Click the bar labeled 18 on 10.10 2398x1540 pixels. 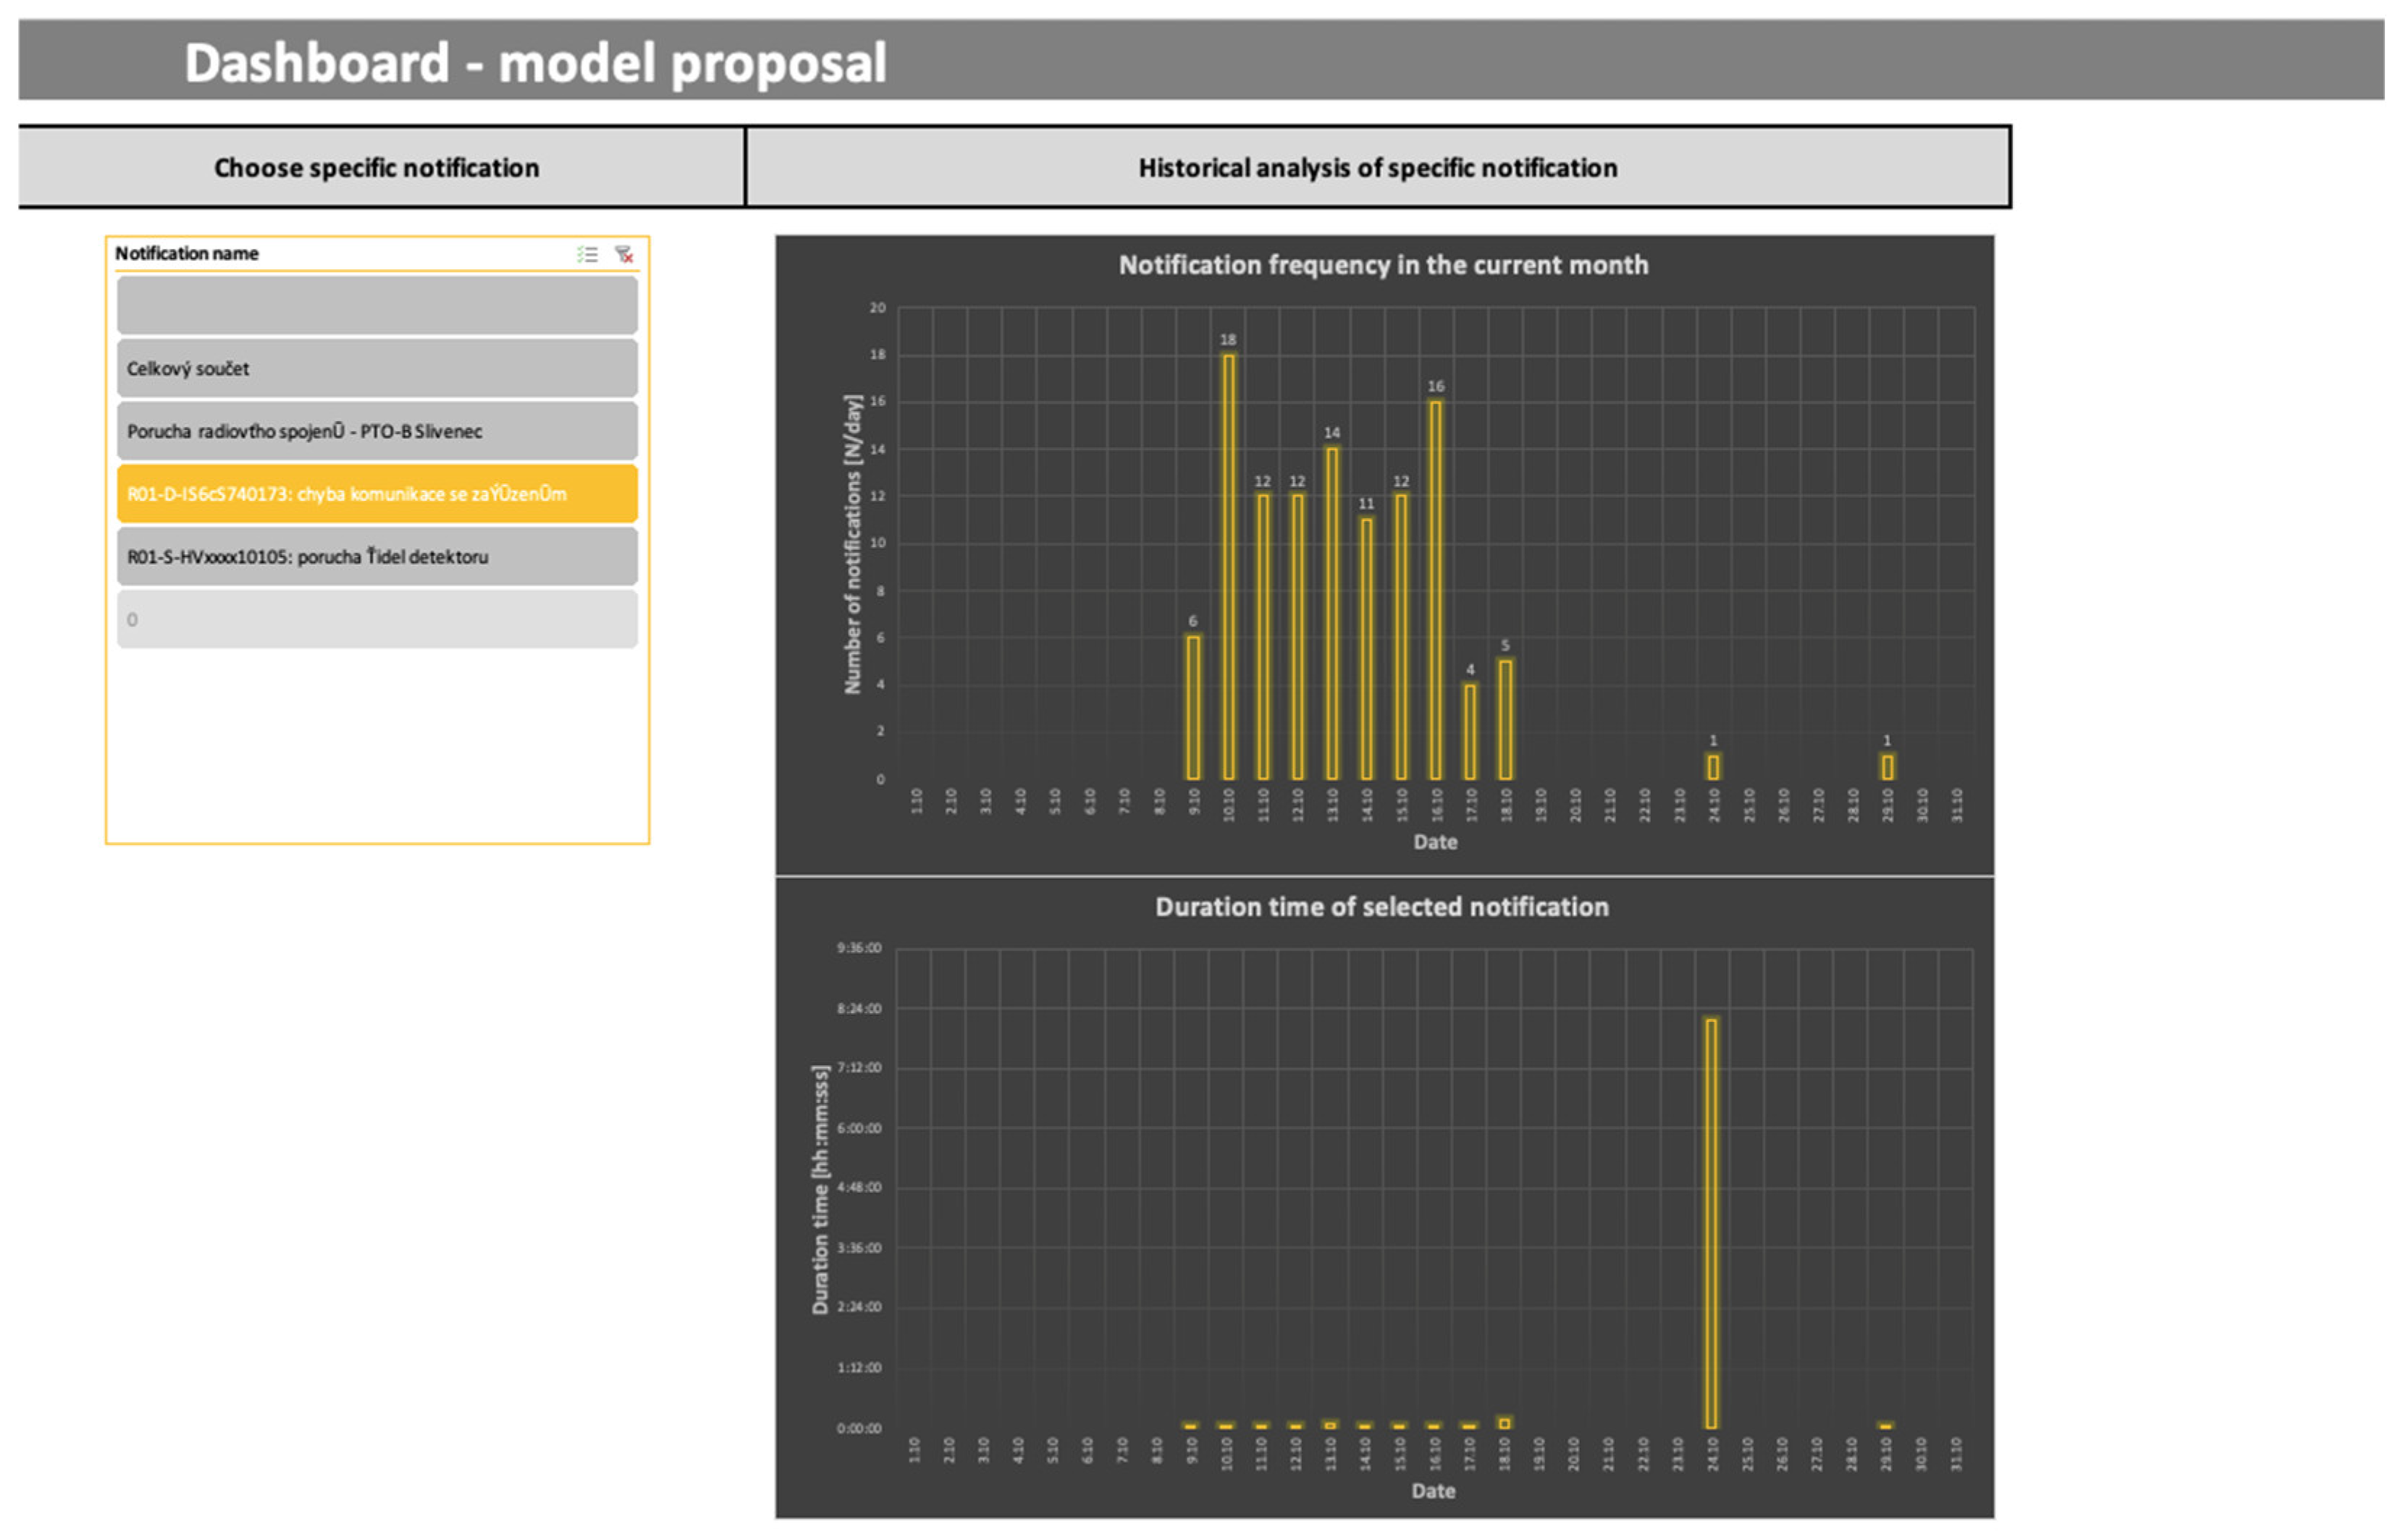coord(1229,567)
